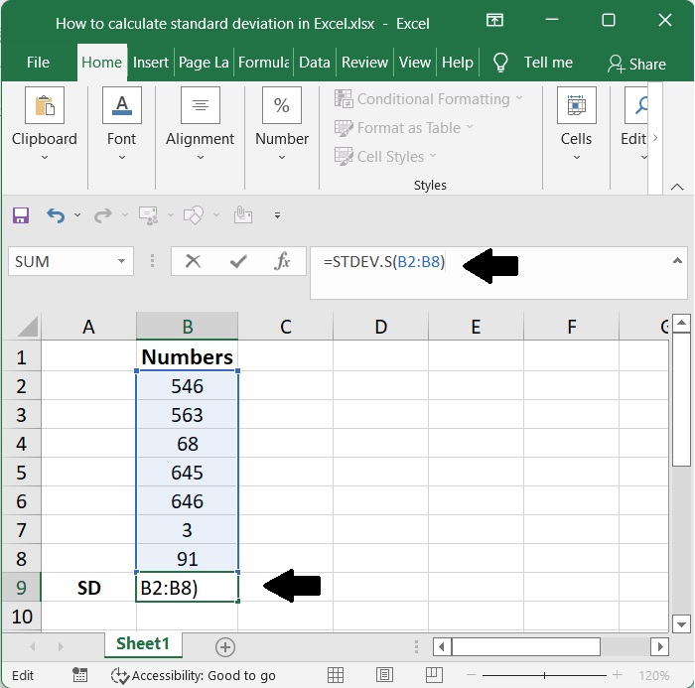Screen dimensions: 695x688
Task: Switch to Normal view icon
Action: pyautogui.click(x=336, y=675)
